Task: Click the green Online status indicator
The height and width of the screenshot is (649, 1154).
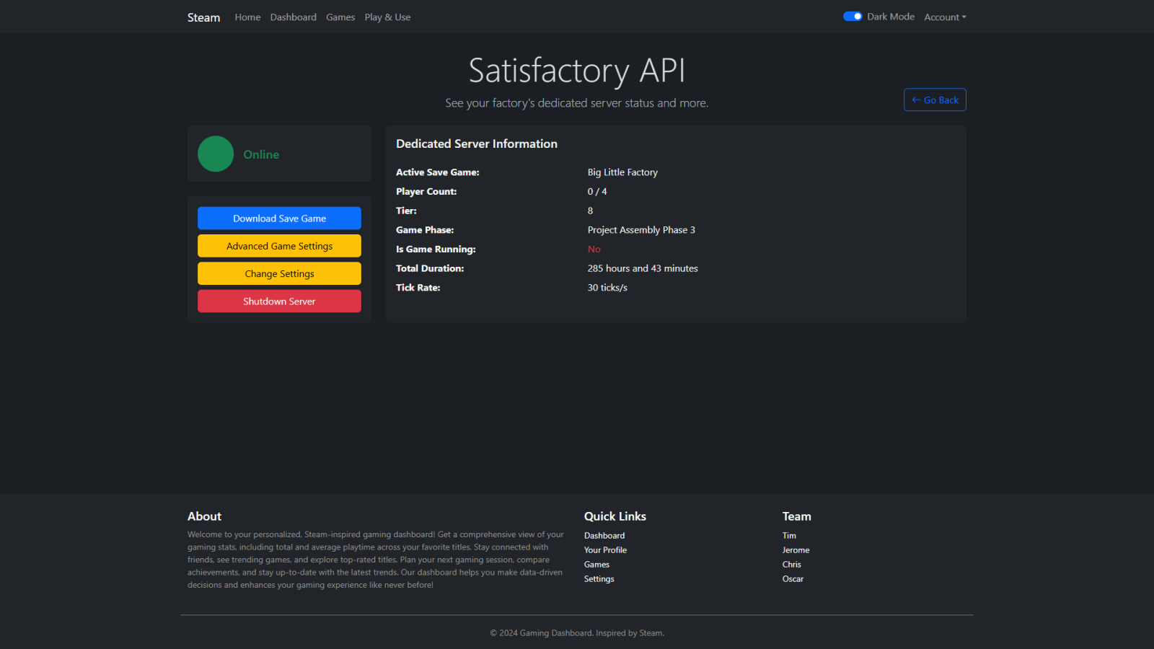Action: [215, 154]
